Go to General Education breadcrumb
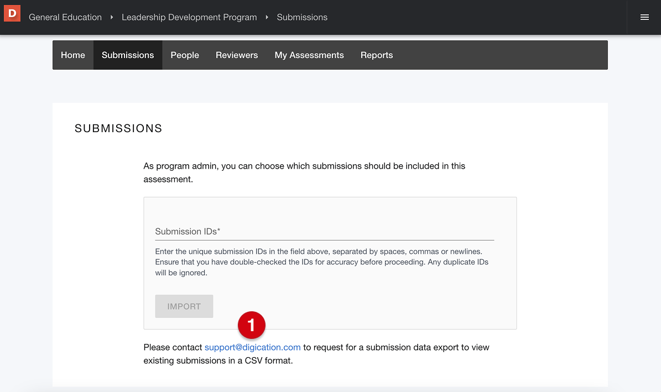Image resolution: width=661 pixels, height=392 pixels. coord(65,17)
